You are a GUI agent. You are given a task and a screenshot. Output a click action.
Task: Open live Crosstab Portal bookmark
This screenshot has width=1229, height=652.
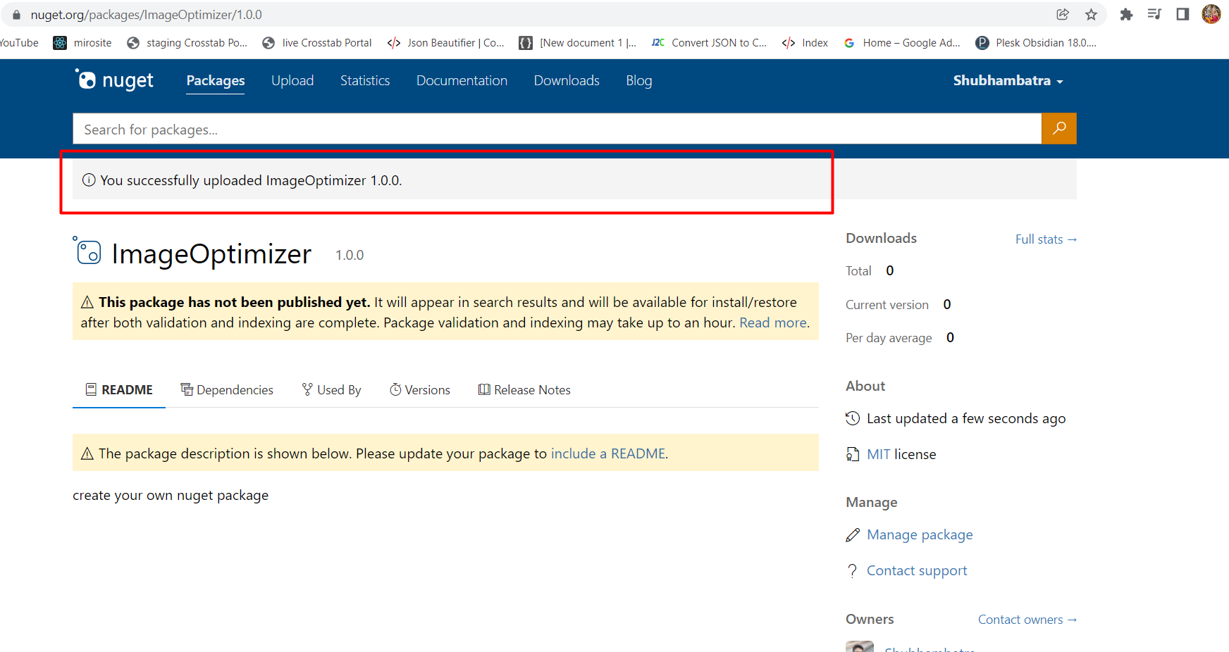317,43
